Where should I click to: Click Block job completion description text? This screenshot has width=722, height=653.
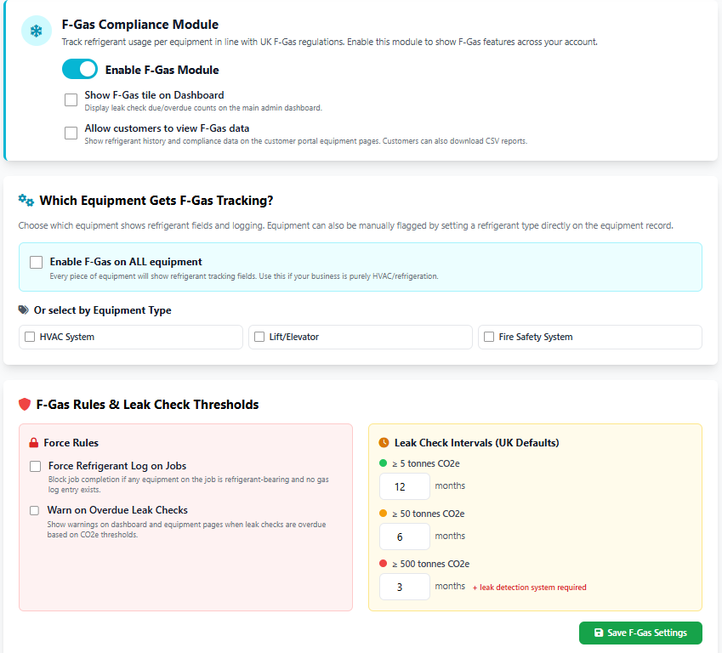point(188,485)
